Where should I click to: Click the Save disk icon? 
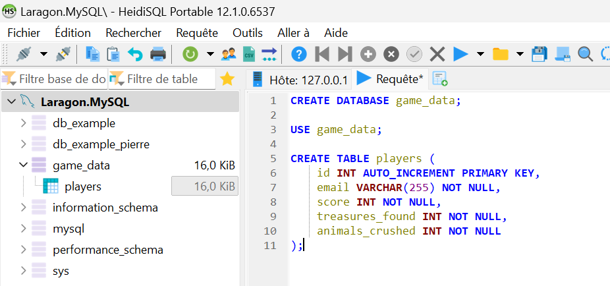539,54
